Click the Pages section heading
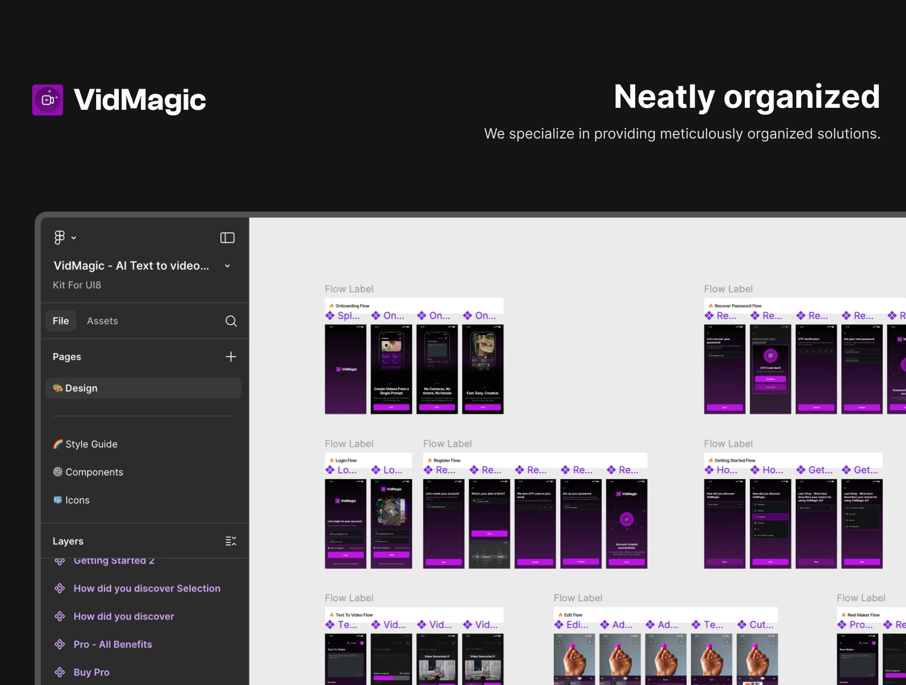This screenshot has width=906, height=685. [67, 357]
